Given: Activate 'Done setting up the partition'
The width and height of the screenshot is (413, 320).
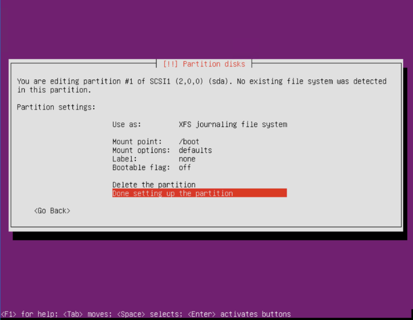Looking at the screenshot, I should pyautogui.click(x=200, y=193).
